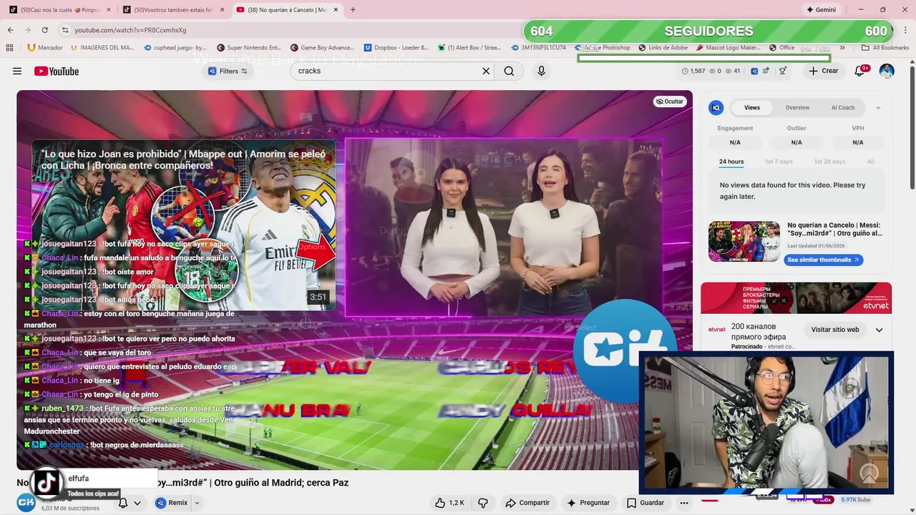Viewport: 916px width, 515px height.
Task: Open the channel avatar below video
Action: 26,503
